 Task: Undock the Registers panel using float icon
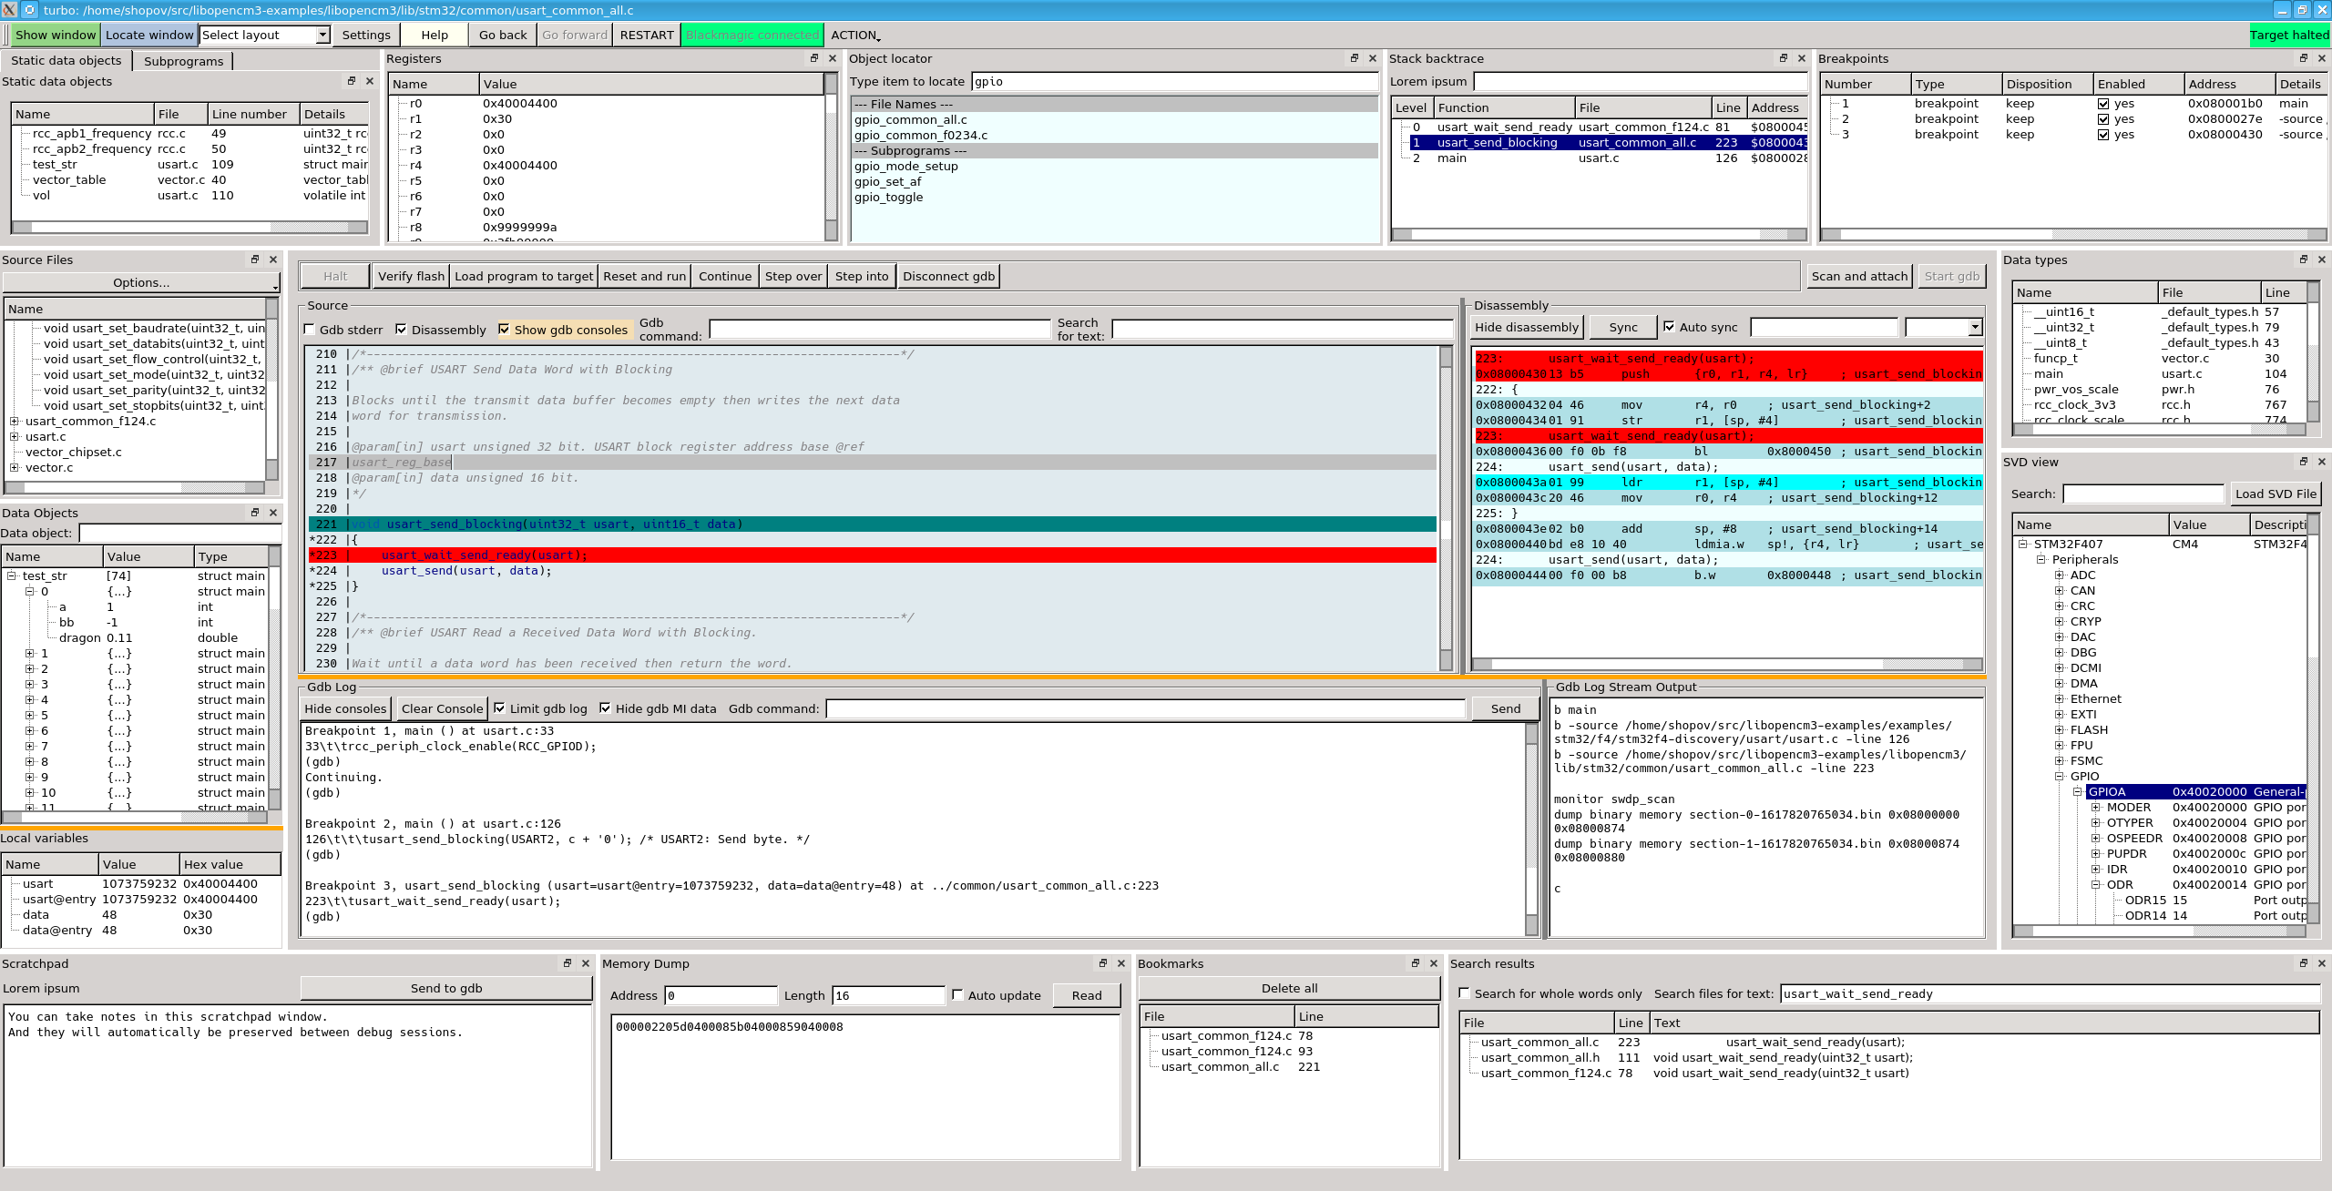coord(814,58)
